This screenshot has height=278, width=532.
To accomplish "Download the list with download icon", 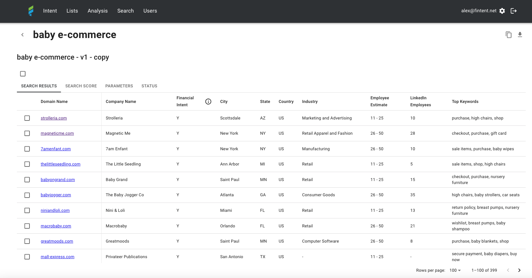I will 520,35.
